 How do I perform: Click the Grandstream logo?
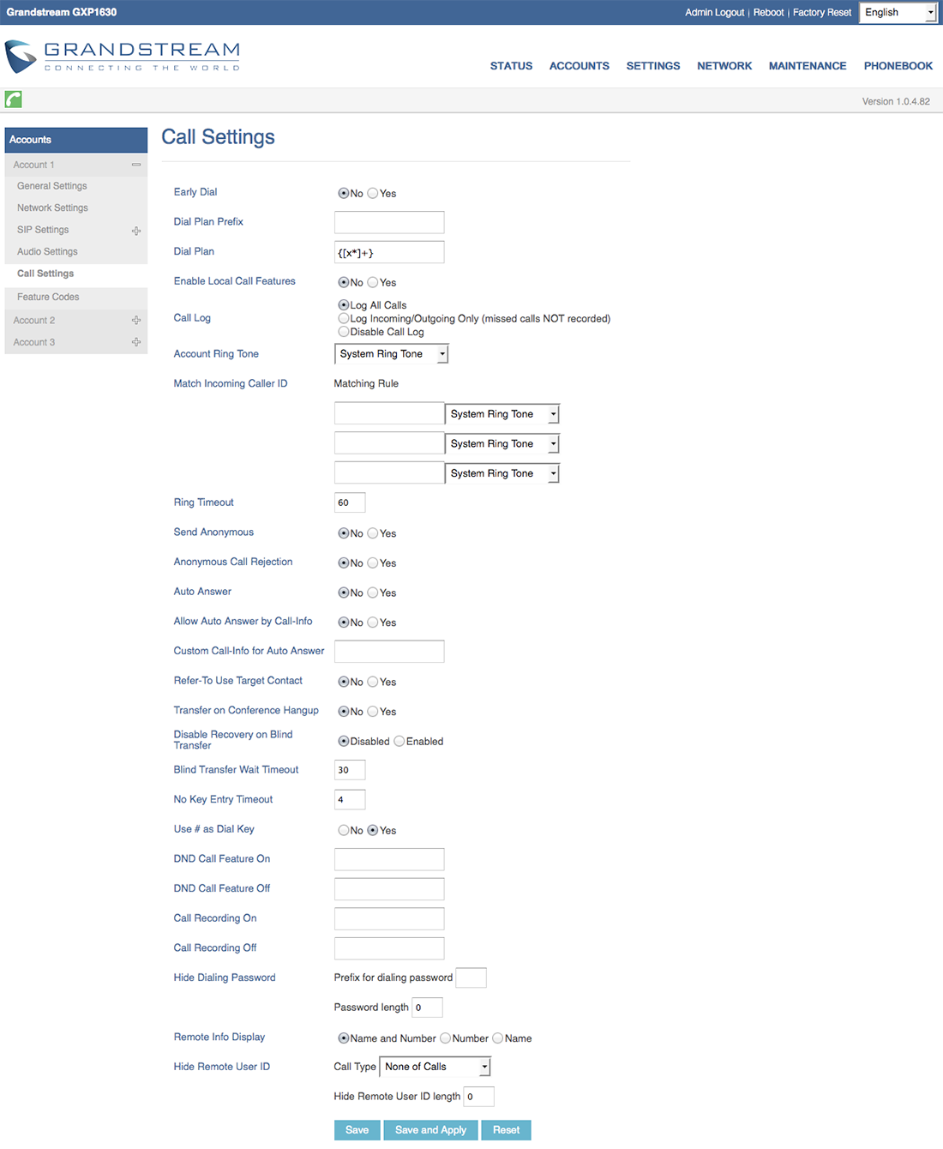click(x=122, y=57)
